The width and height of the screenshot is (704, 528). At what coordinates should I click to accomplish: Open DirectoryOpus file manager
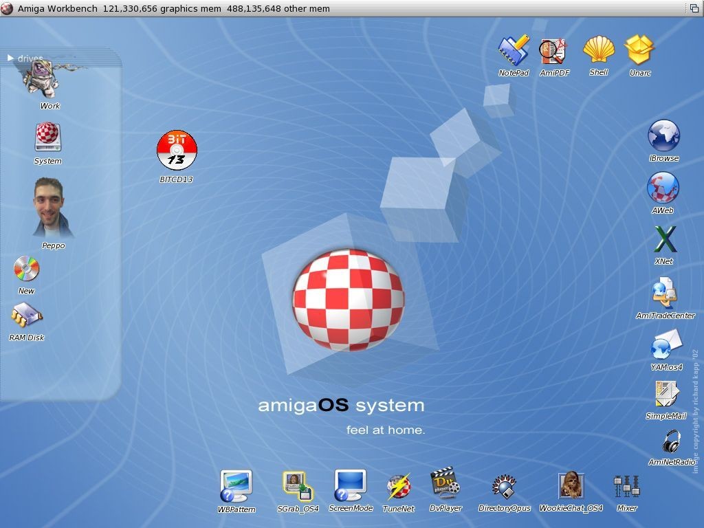tap(504, 487)
